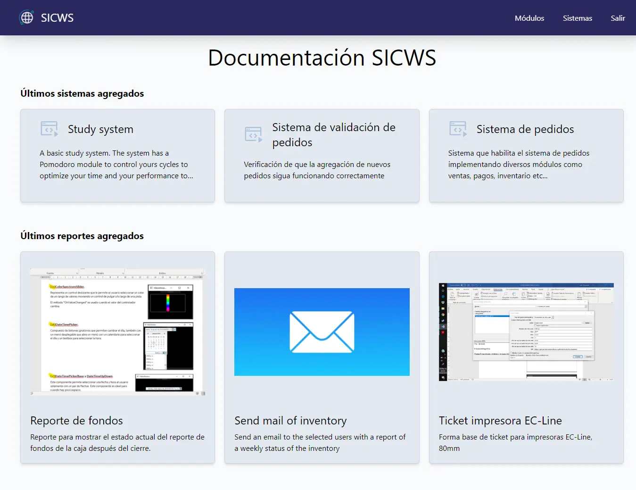Click the Ticket impresora EC-Line title link
The height and width of the screenshot is (490, 636).
tap(500, 421)
